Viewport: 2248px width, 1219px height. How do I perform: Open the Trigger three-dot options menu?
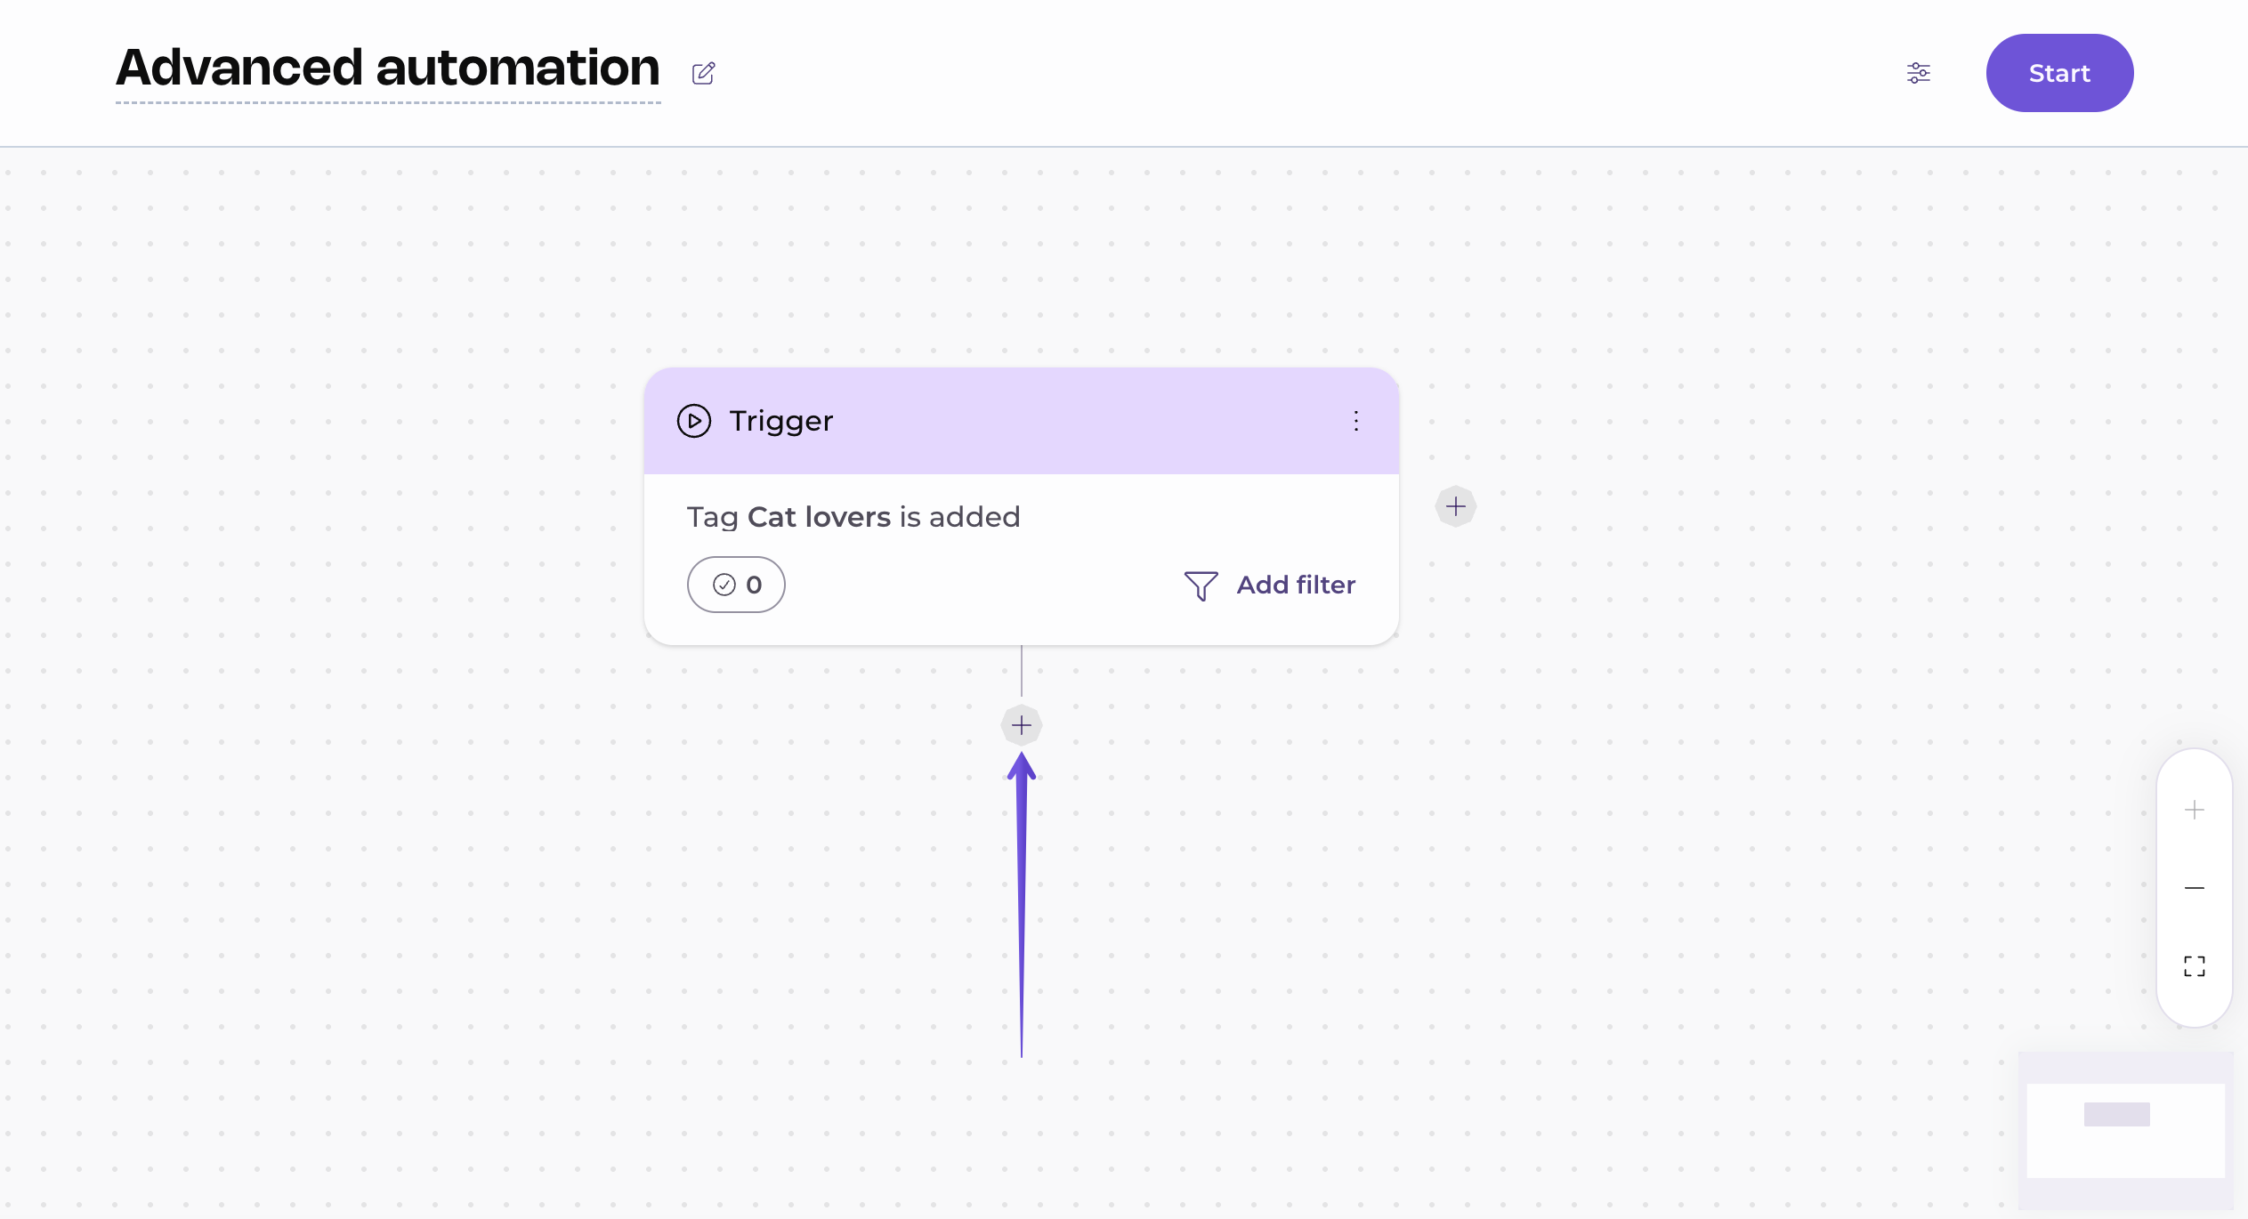pyautogui.click(x=1356, y=421)
